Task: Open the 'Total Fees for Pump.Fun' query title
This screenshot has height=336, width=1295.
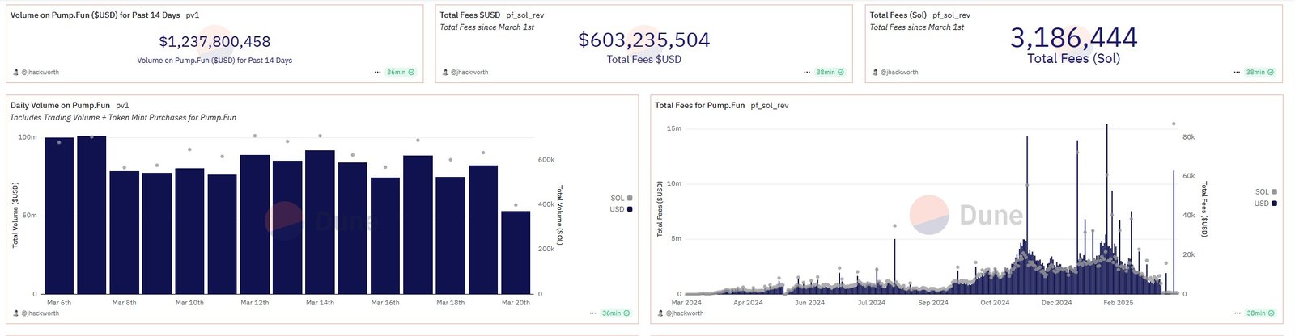Action: (699, 106)
